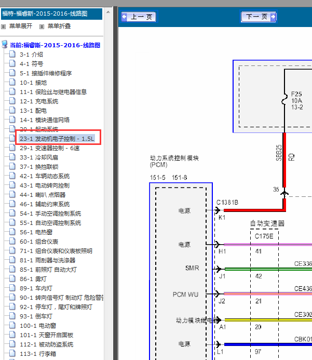The image size is (312, 360).
Task: Click page icon beside 86-1 雾灯
Action: (x=12, y=278)
